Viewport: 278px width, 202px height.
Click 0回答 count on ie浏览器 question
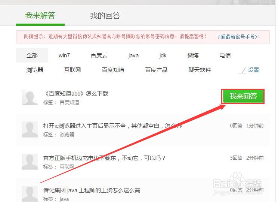(x=236, y=126)
